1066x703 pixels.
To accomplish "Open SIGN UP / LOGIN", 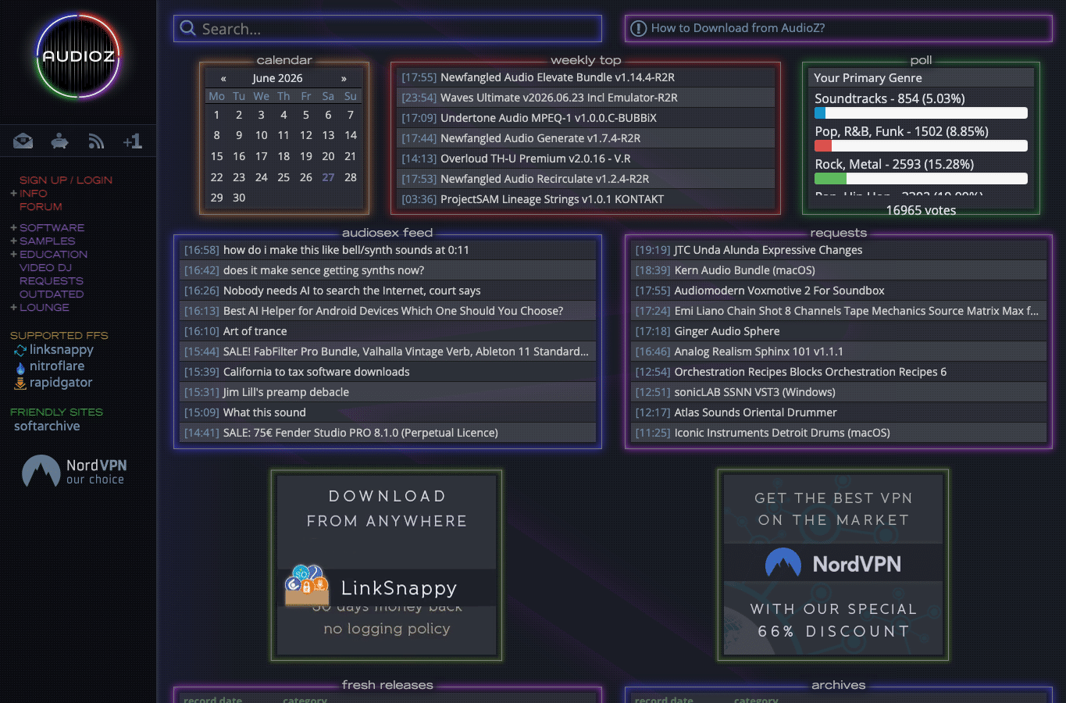I will [x=66, y=180].
